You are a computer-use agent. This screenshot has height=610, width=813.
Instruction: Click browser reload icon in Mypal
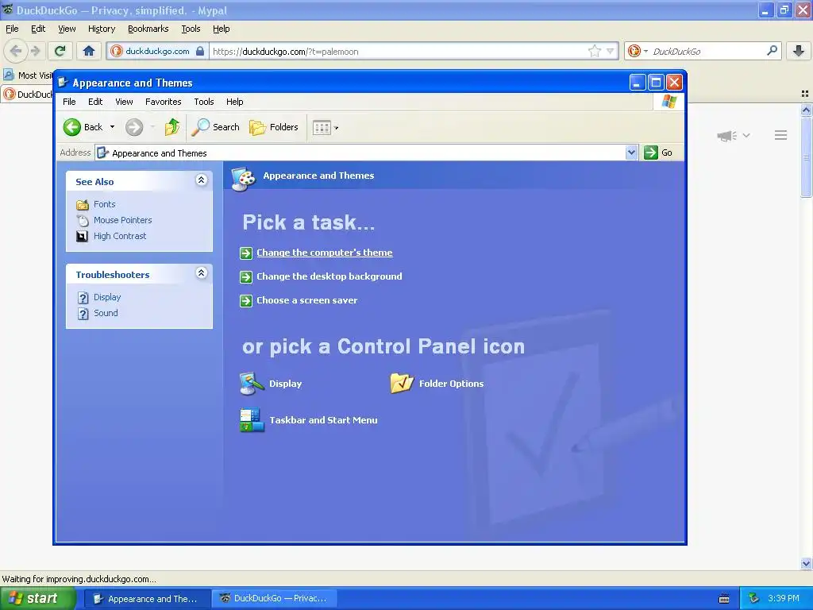click(x=60, y=51)
